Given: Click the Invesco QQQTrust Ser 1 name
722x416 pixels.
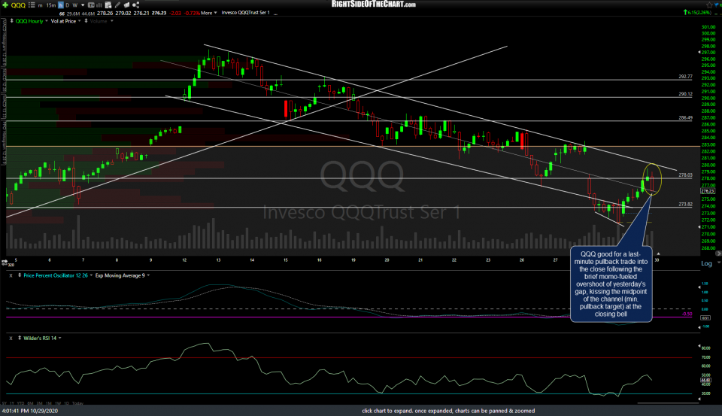Looking at the screenshot, I should click(x=245, y=13).
